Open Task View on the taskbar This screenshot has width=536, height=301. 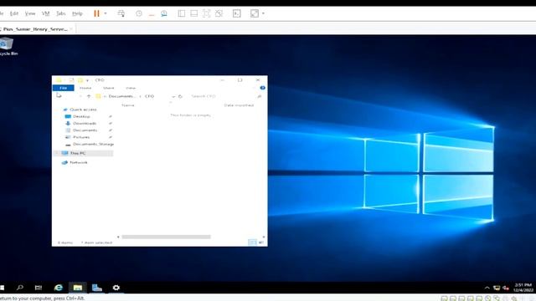(x=39, y=288)
